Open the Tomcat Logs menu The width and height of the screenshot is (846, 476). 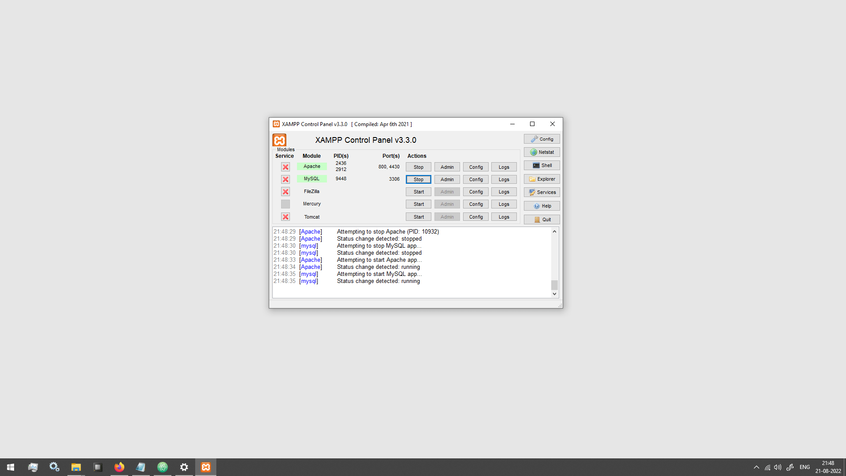pos(504,217)
